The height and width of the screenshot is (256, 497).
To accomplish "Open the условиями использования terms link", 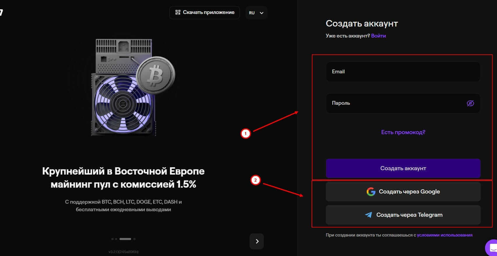I will click(x=445, y=235).
